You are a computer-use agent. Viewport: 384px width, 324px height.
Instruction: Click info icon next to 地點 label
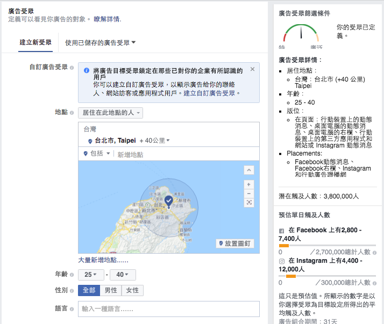coord(72,113)
